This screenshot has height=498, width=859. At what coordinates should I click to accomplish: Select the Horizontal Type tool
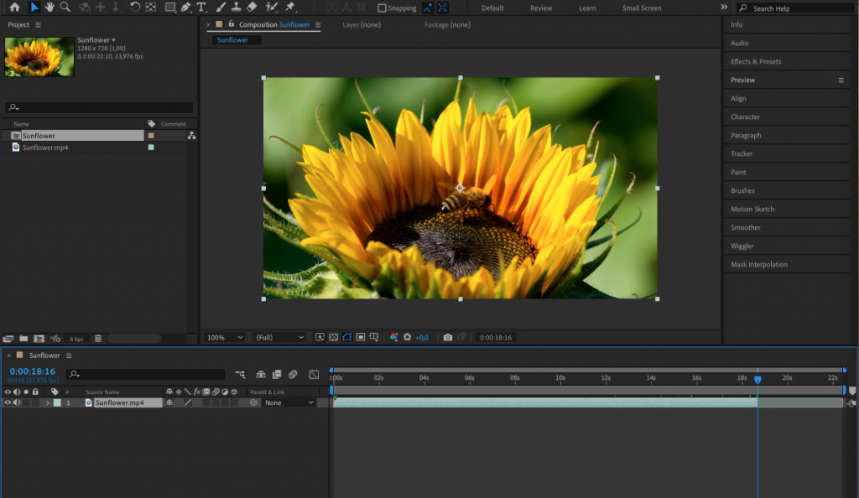coord(200,8)
